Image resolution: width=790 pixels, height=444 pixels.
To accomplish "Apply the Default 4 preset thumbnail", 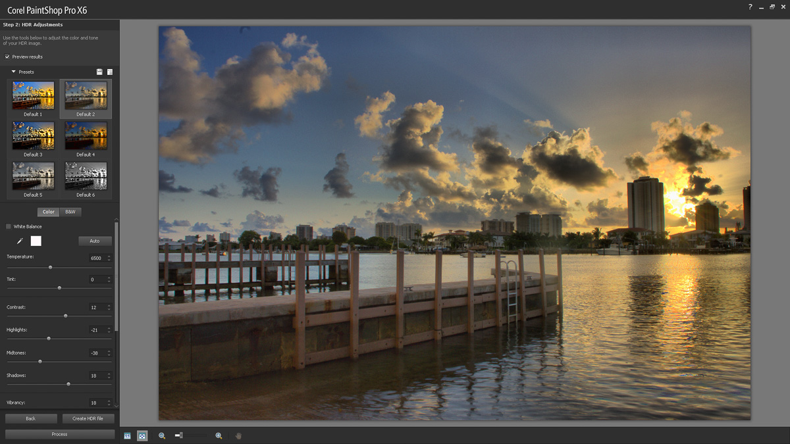I will [86, 135].
